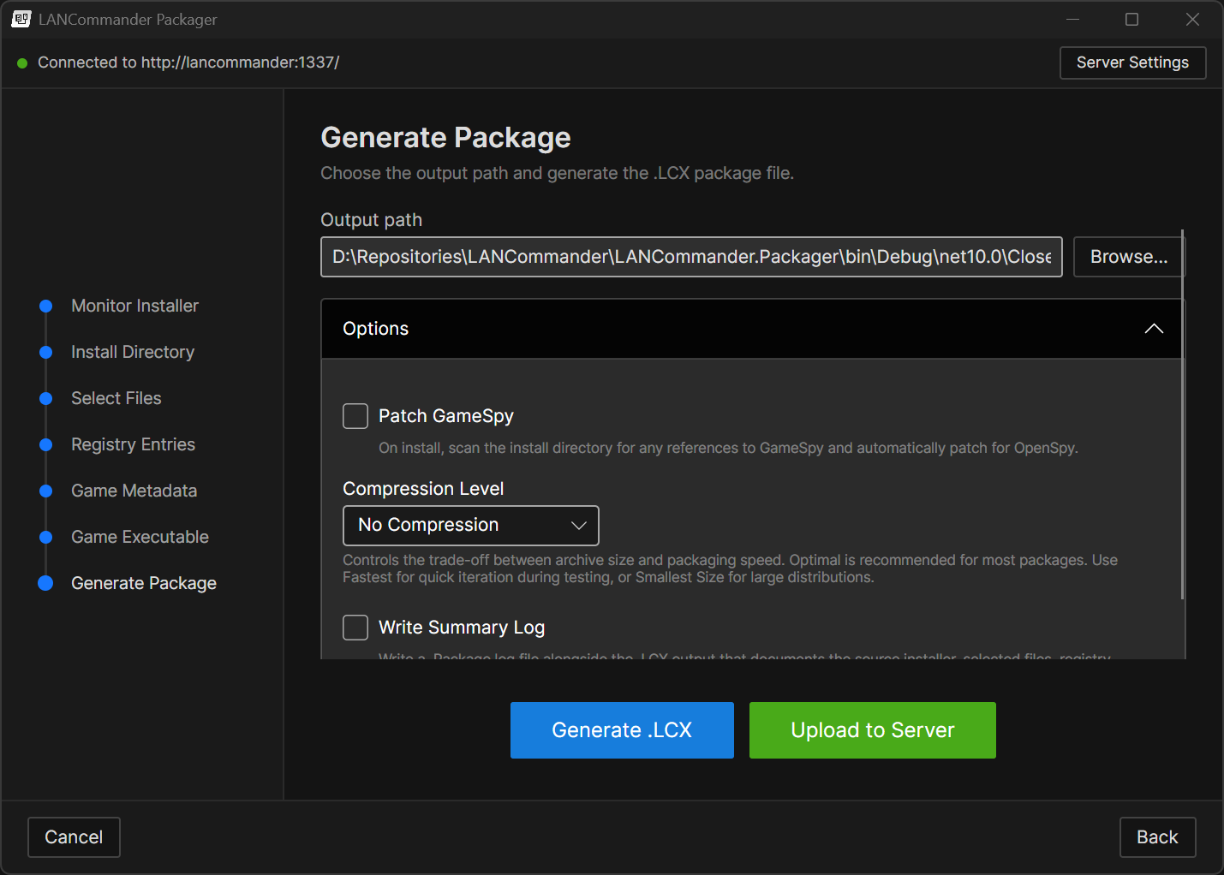
Task: Open Server Settings
Action: pos(1132,62)
